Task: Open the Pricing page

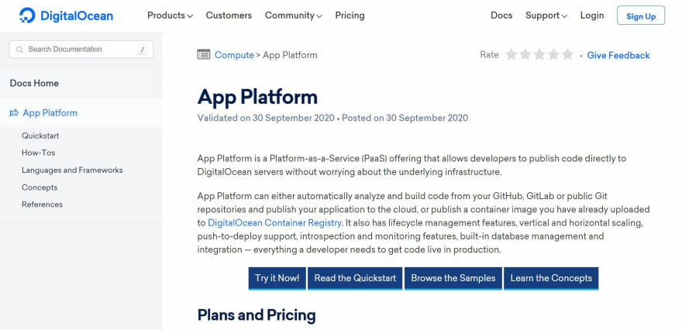Action: click(350, 15)
